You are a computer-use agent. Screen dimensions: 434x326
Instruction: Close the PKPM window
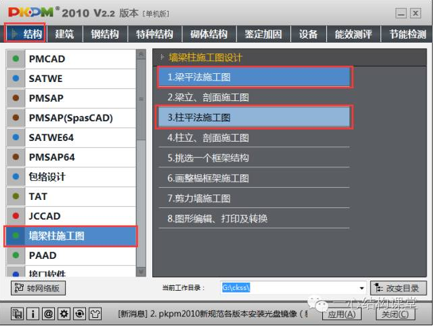416,13
